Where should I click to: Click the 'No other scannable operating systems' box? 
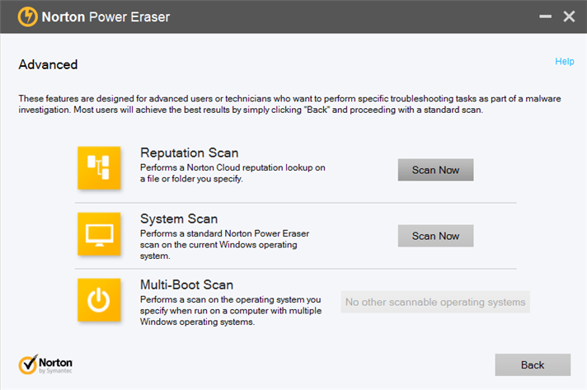434,302
